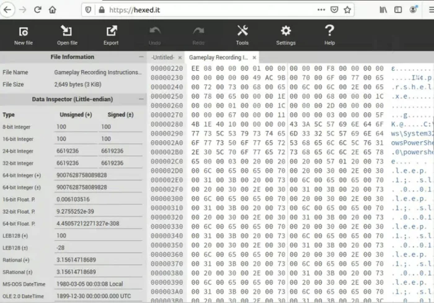This screenshot has height=303, width=434.
Task: Collapse the Data Inspector panel
Action: [141, 99]
